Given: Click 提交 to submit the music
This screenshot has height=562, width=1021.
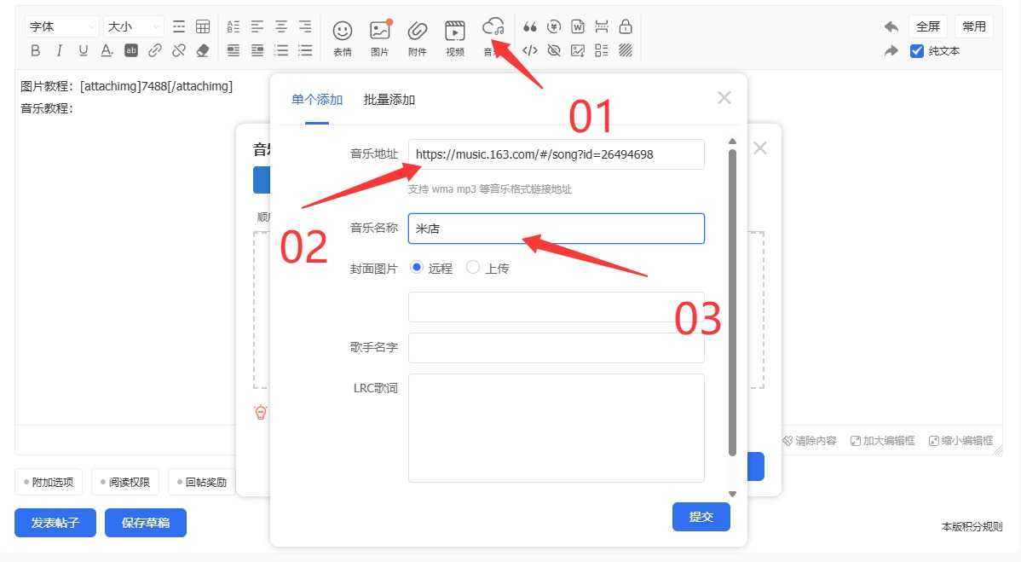Looking at the screenshot, I should coord(701,517).
